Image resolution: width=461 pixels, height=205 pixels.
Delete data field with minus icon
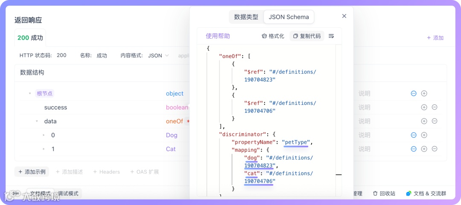[x=435, y=121]
